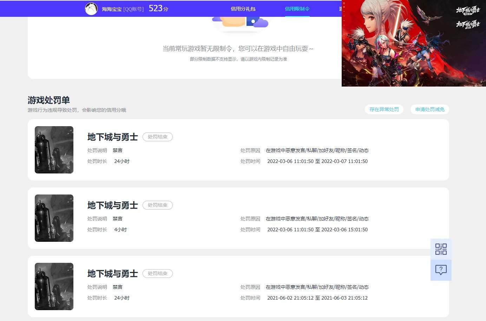Click the [QQ账号] label in header
Viewport: 486px width, 321px height.
[x=133, y=9]
